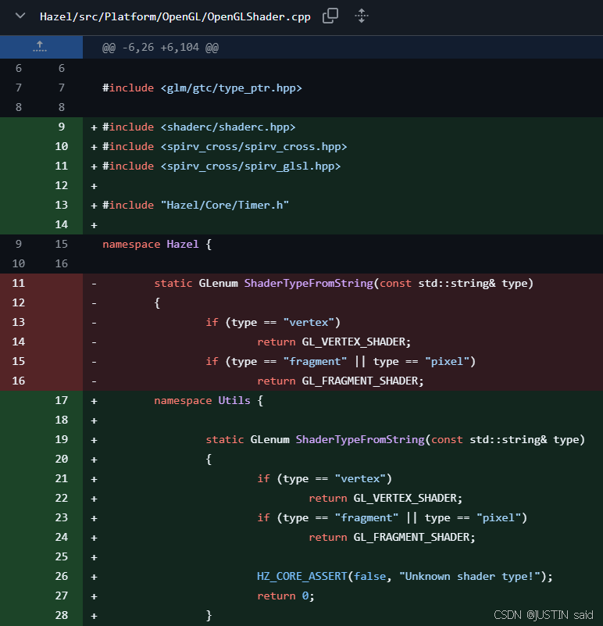Viewport: 603px width, 626px height.
Task: Select old line number 9 beside namespace Hazel
Action: coord(19,244)
